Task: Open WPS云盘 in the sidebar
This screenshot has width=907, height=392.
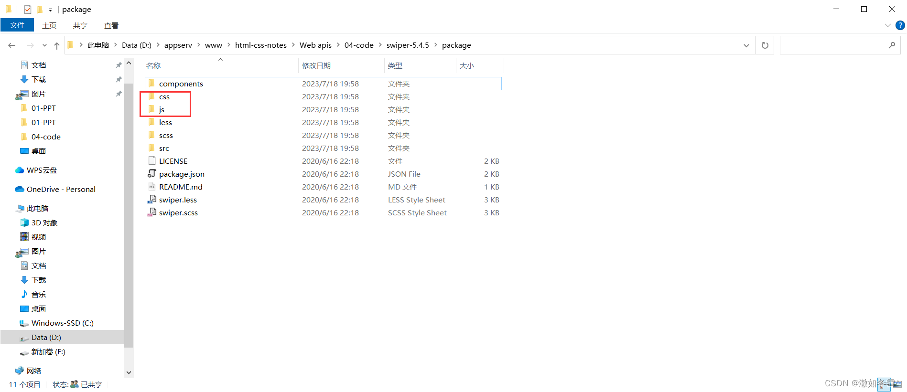Action: coord(36,170)
